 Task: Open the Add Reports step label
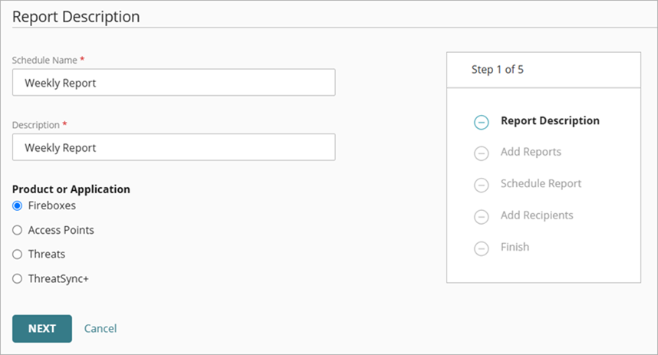point(531,152)
